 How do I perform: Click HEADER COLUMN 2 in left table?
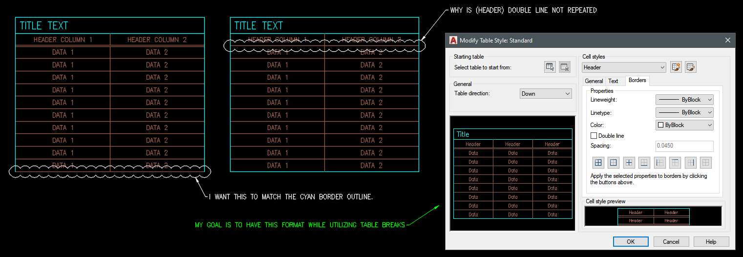pyautogui.click(x=157, y=40)
